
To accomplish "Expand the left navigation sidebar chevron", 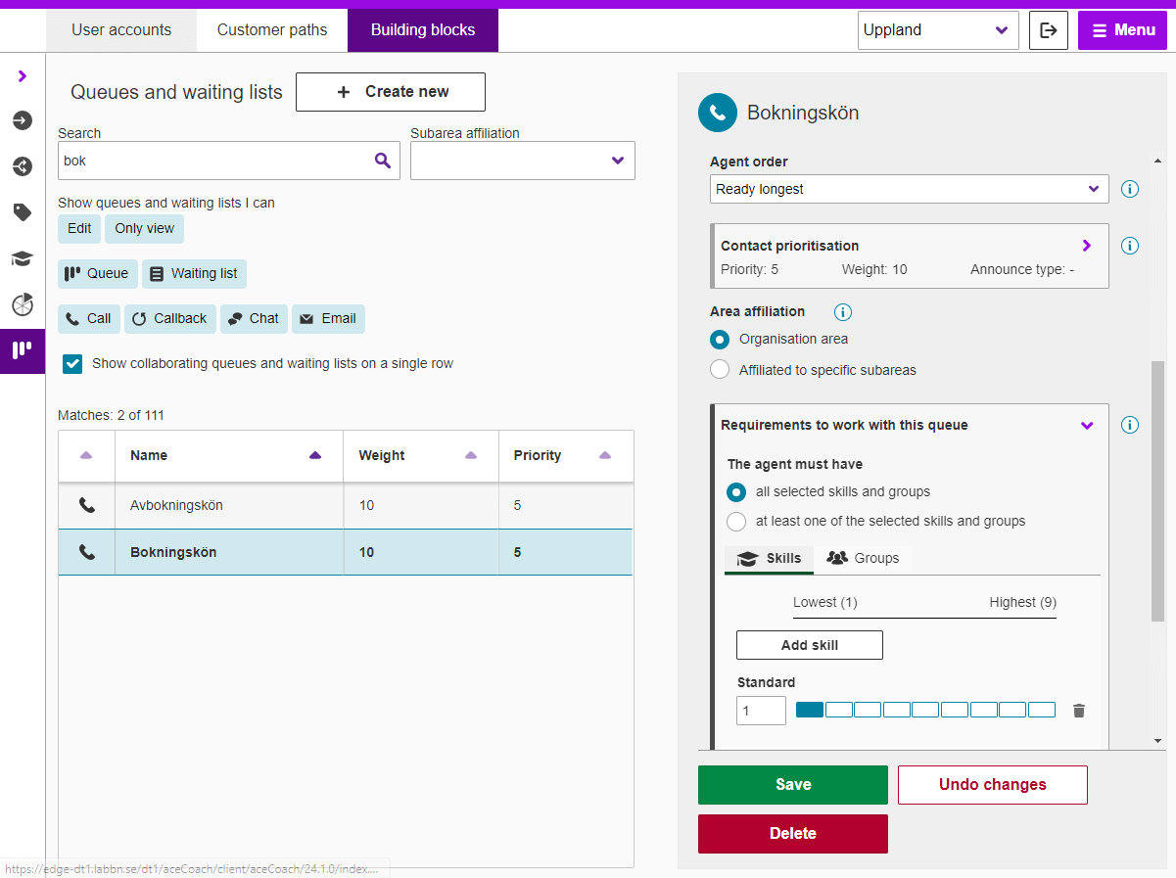I will (22, 75).
